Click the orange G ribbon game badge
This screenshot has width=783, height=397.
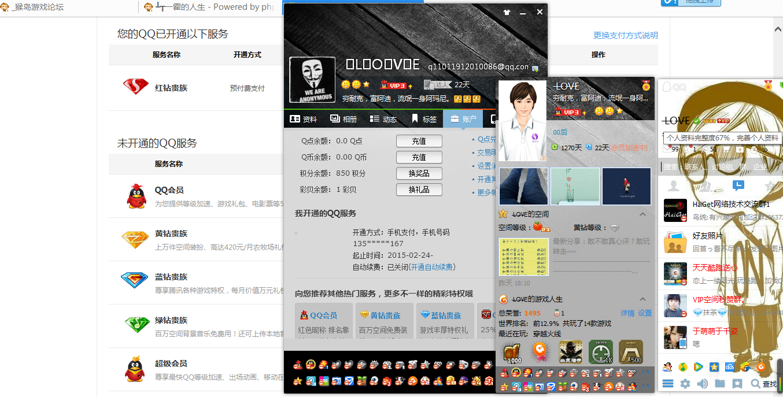click(541, 352)
